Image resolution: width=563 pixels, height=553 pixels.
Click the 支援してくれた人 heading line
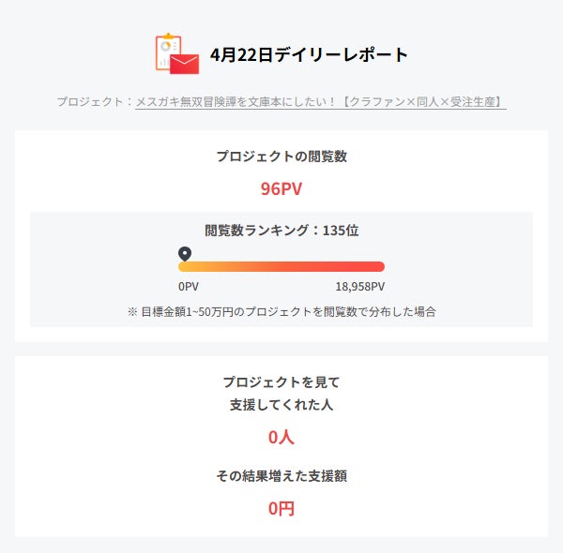click(281, 405)
